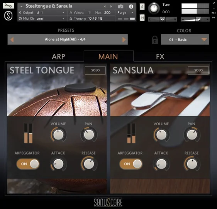Click the Tune value 0.00
This screenshot has height=209, width=217.
click(166, 12)
